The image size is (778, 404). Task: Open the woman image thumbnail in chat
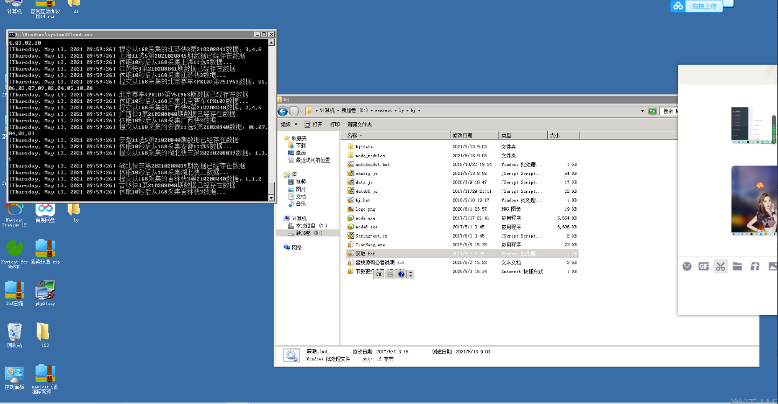tap(754, 200)
